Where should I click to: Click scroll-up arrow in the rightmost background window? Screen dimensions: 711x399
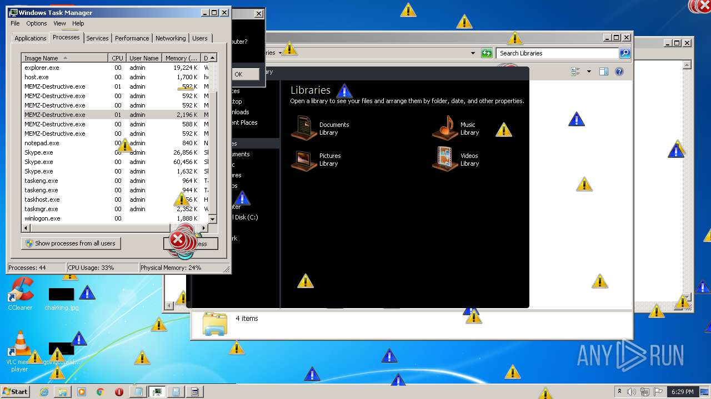coord(688,65)
